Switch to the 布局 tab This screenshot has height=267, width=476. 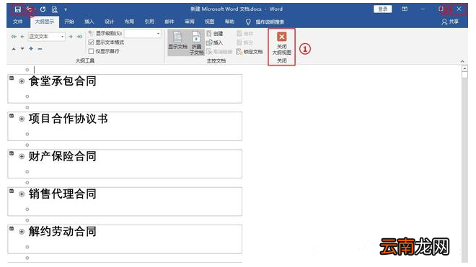[129, 22]
